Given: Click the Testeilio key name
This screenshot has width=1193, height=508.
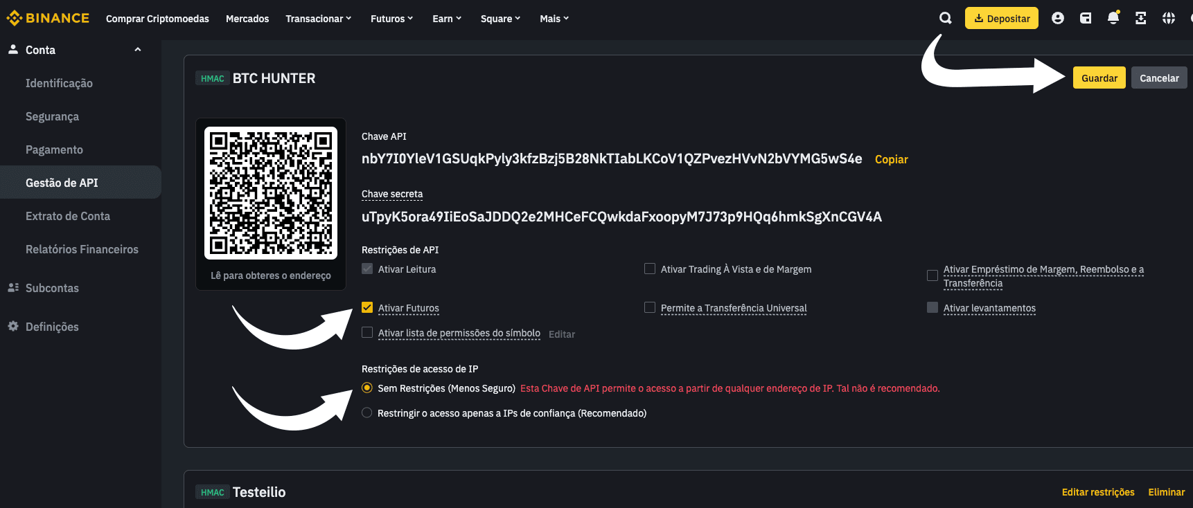Looking at the screenshot, I should coord(259,492).
